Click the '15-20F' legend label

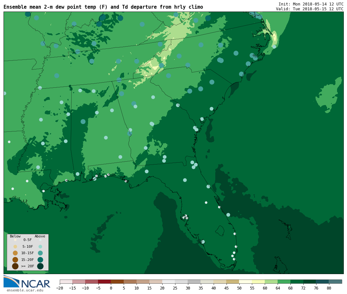[x=28, y=260]
